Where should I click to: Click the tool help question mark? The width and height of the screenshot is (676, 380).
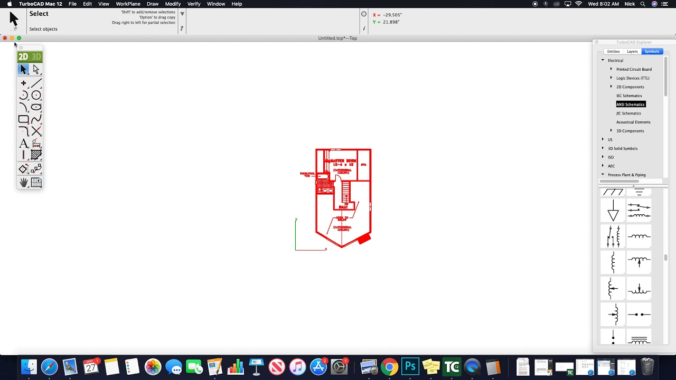point(182,28)
